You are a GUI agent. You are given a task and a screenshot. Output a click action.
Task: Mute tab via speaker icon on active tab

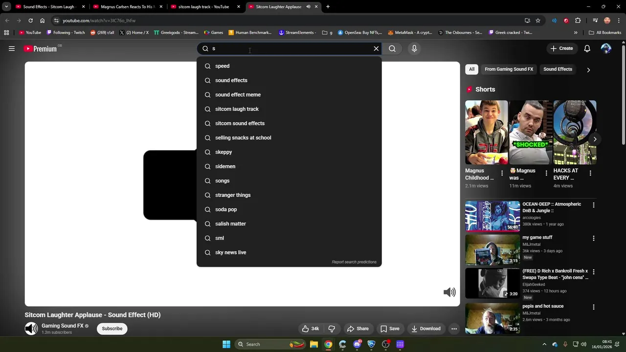click(308, 7)
